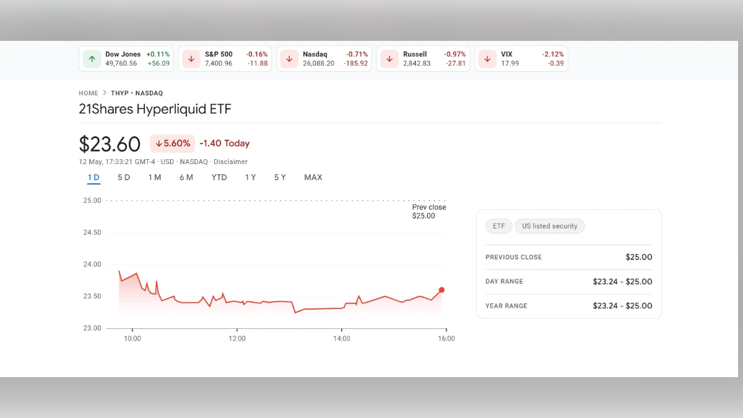
Task: Click the THYP • NASDAQ breadcrumb
Action: coord(137,93)
